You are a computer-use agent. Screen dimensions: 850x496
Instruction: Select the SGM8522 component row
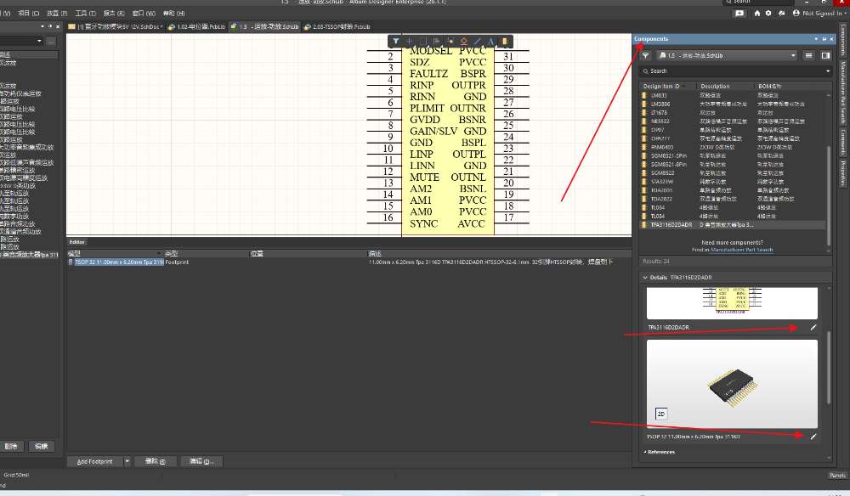tap(734, 172)
